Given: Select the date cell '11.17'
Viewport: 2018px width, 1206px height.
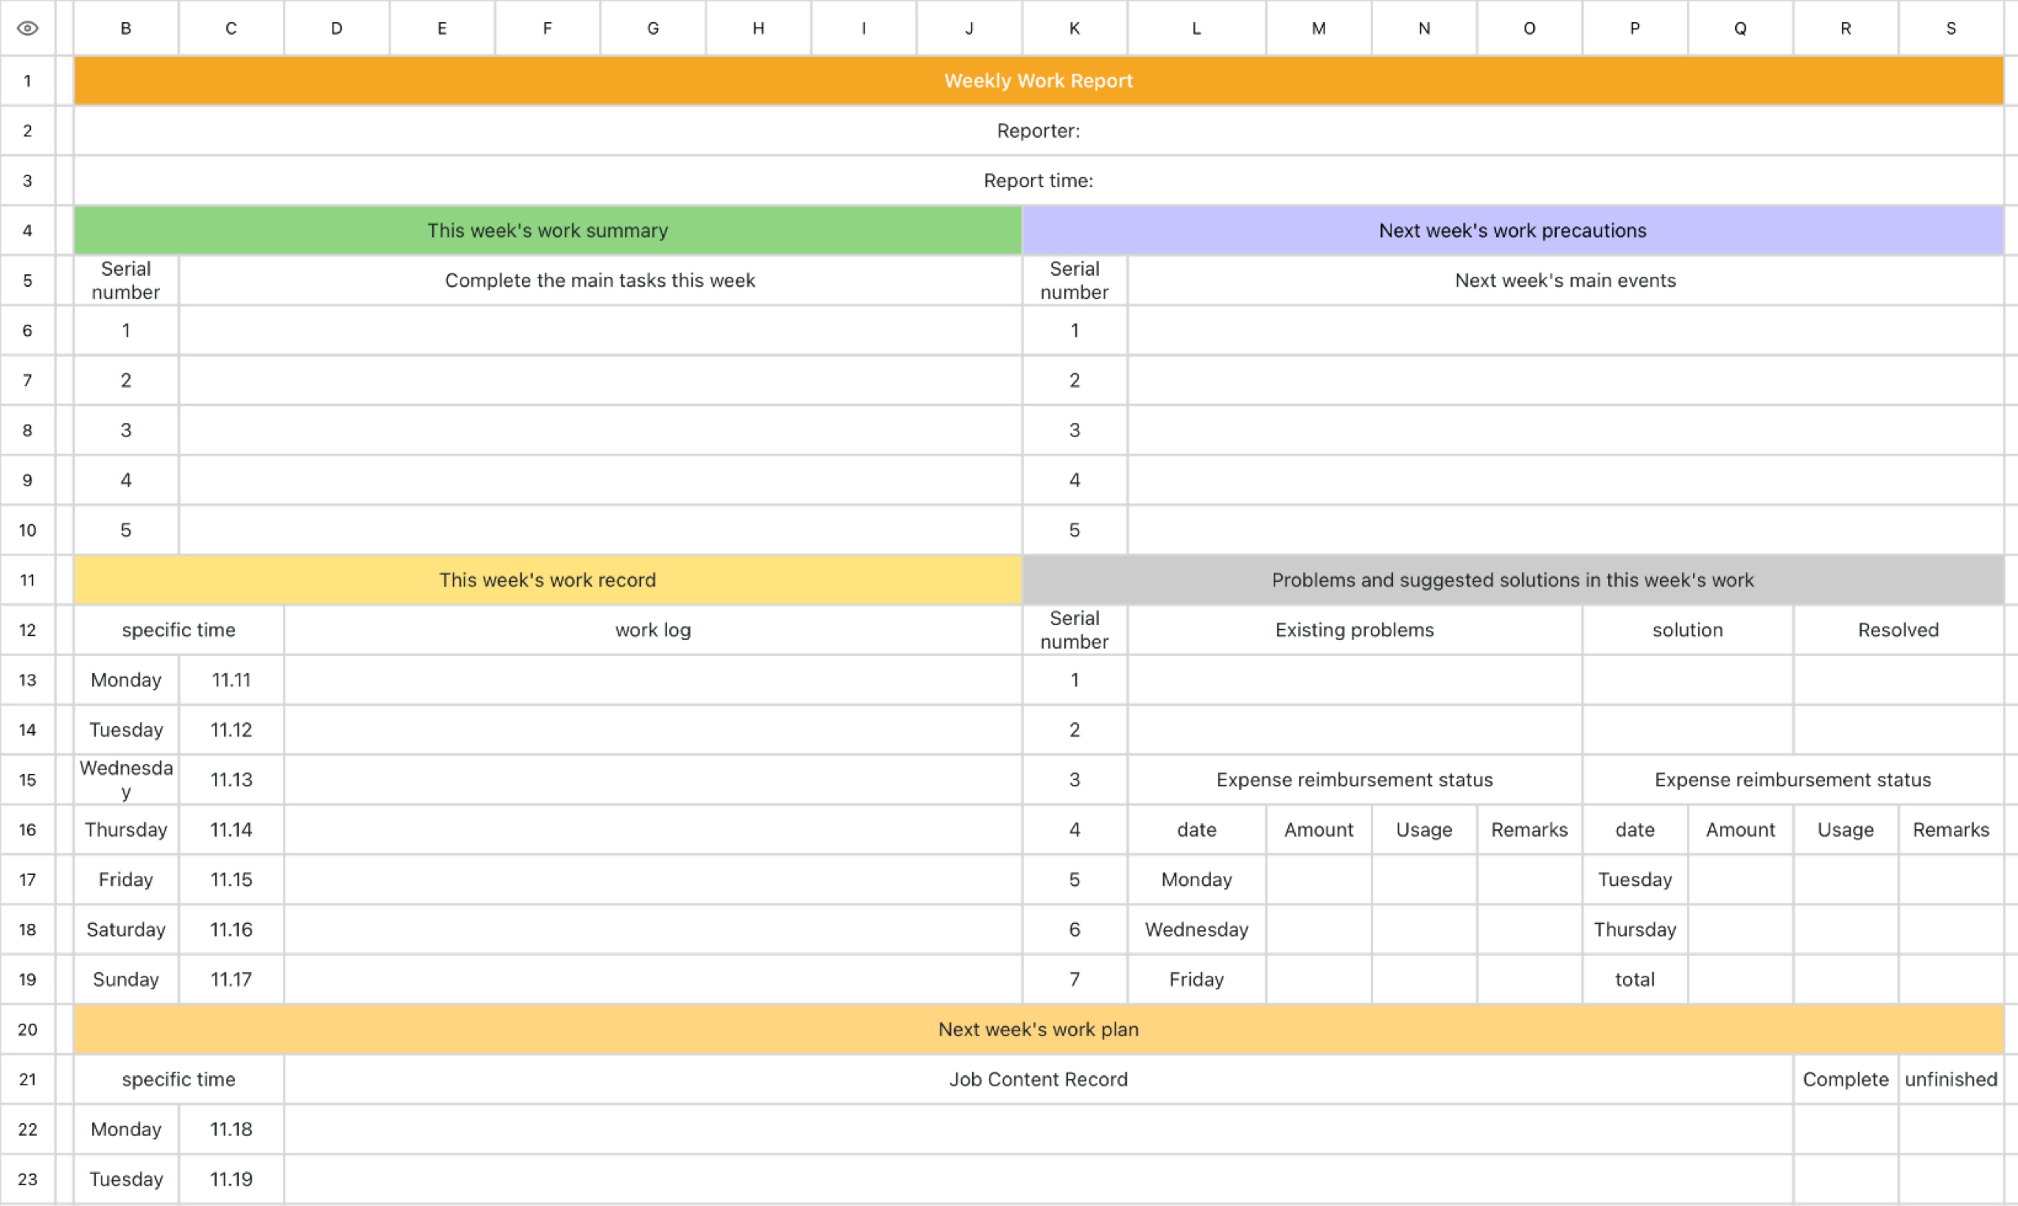Looking at the screenshot, I should tap(232, 979).
